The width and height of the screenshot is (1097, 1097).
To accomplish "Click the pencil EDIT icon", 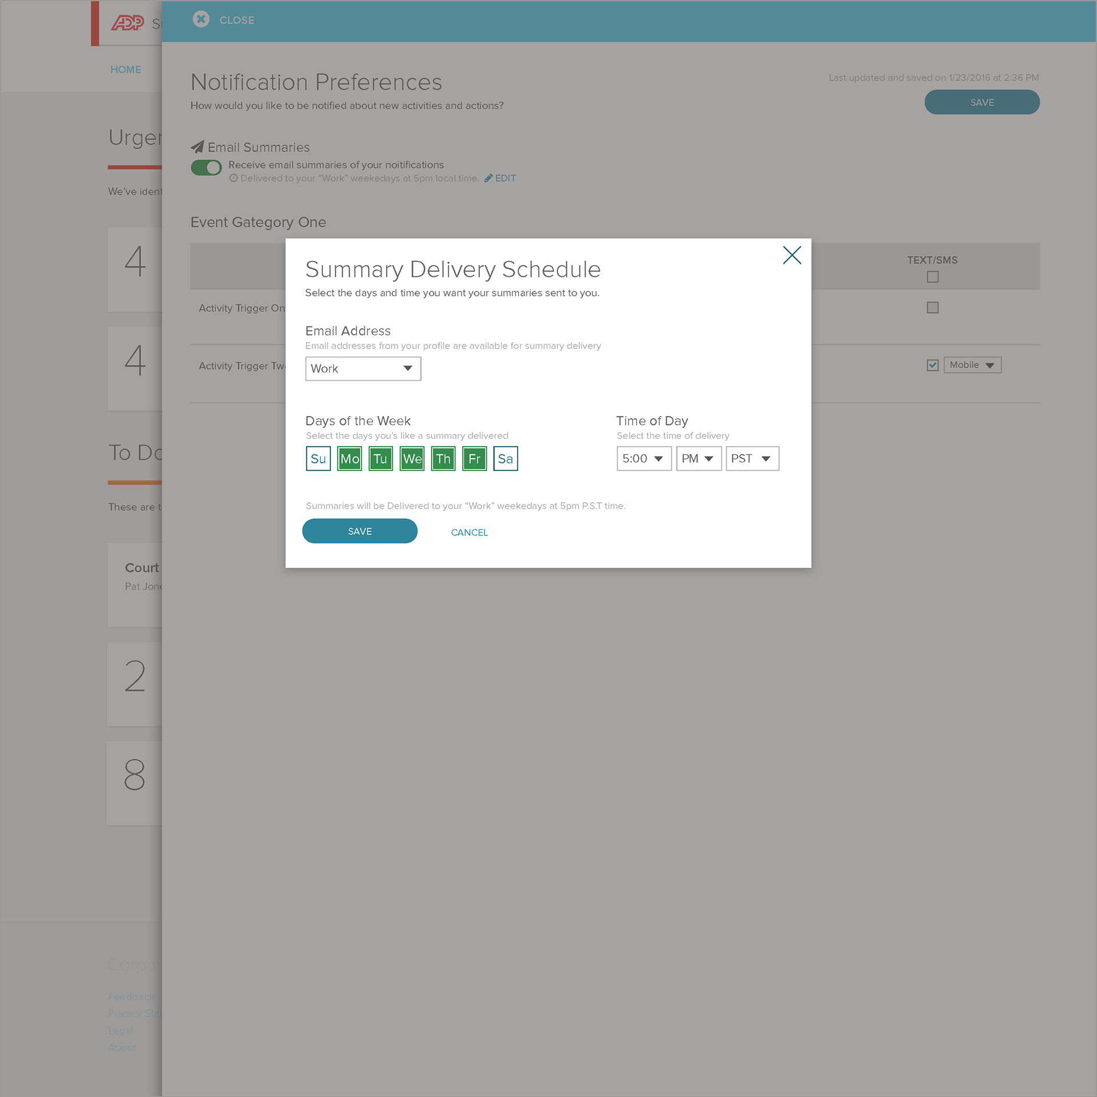I will tap(488, 178).
